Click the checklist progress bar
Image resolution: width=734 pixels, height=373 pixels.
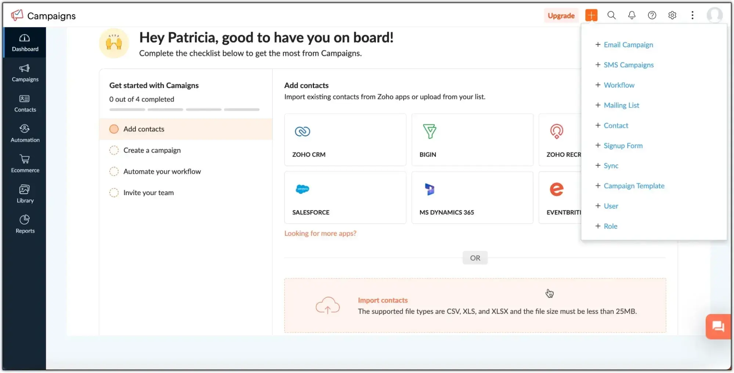point(184,109)
